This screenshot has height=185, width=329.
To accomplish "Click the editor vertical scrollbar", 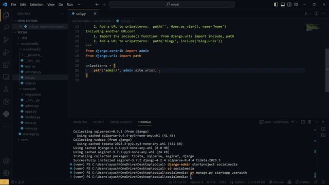I will [327, 70].
